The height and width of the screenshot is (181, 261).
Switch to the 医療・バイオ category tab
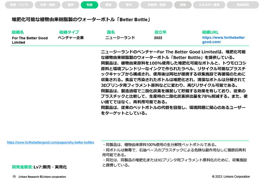click(x=19, y=5)
